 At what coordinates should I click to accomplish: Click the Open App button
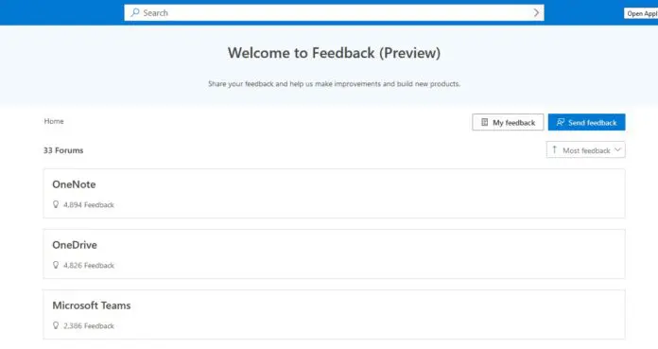point(641,13)
